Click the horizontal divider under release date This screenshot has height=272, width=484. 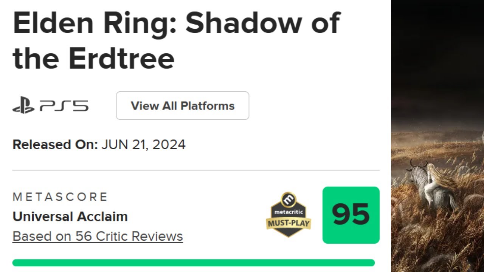pyautogui.click(x=196, y=170)
